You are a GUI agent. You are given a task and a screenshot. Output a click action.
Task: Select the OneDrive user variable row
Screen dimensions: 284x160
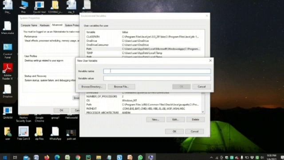point(143,41)
